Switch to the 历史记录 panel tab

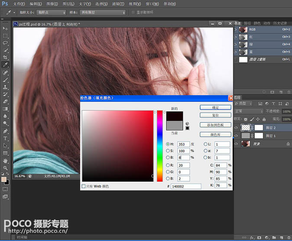point(281,23)
